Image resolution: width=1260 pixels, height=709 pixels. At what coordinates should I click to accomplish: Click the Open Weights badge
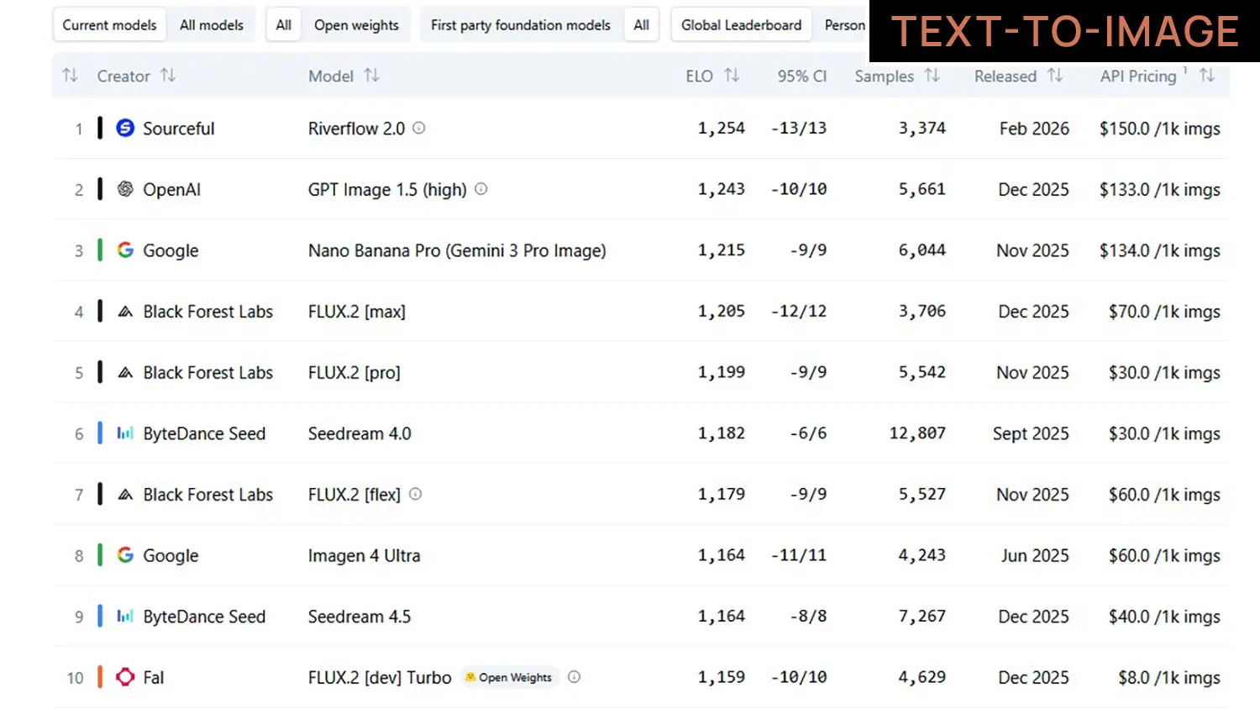(x=509, y=677)
